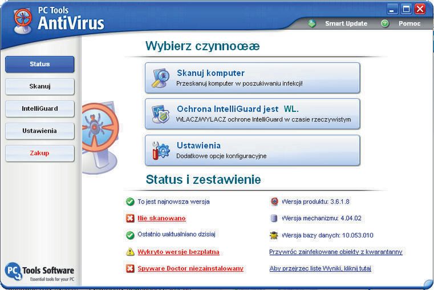Click the yellow warning triangle icon

coord(130,252)
